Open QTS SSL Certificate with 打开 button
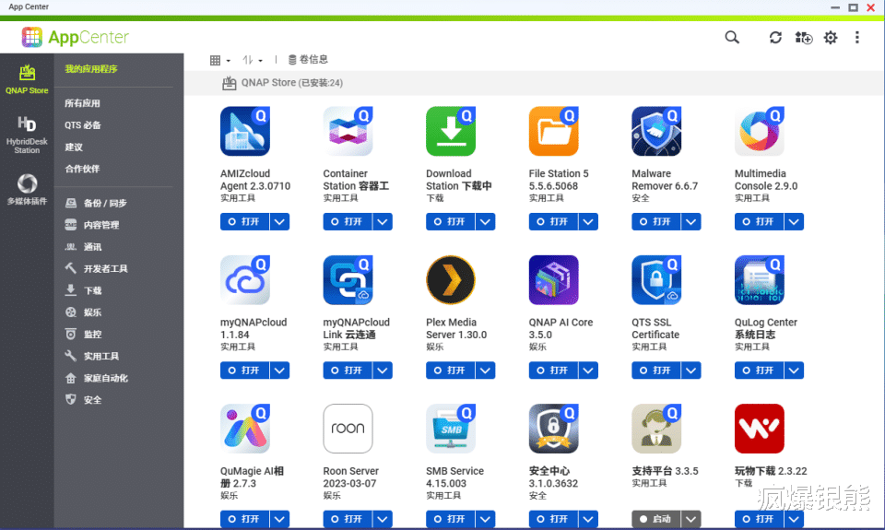The width and height of the screenshot is (885, 530). [655, 371]
